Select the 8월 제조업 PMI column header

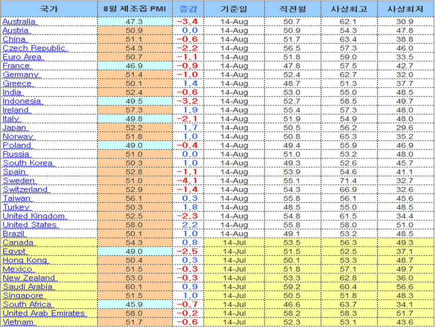coord(134,9)
